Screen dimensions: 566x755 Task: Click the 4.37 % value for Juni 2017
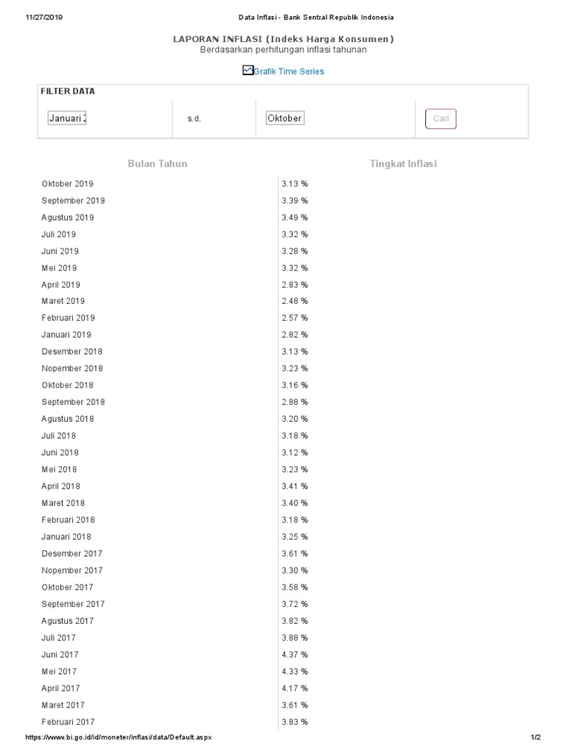pyautogui.click(x=295, y=655)
